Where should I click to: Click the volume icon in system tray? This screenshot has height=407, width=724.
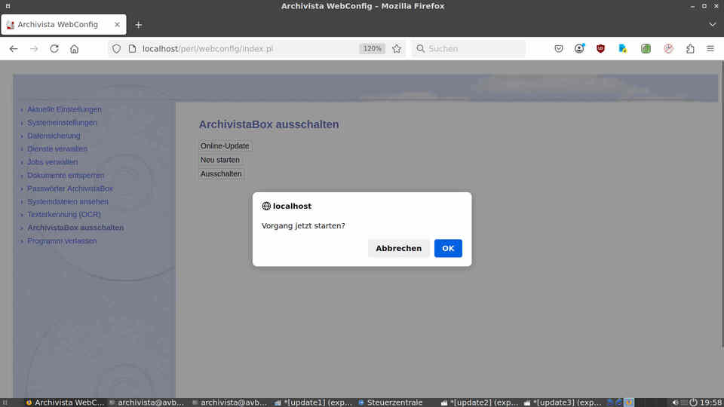(674, 402)
